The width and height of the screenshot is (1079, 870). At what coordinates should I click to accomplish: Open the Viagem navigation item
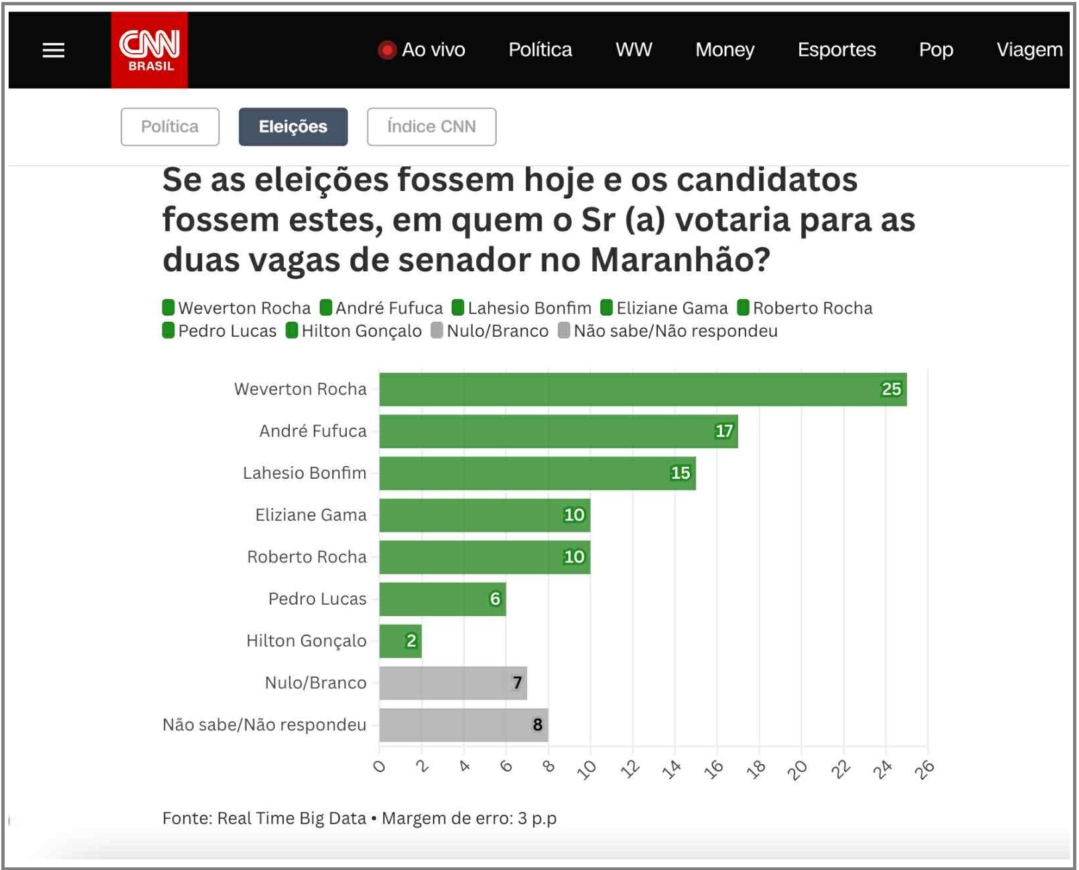[x=1029, y=50]
